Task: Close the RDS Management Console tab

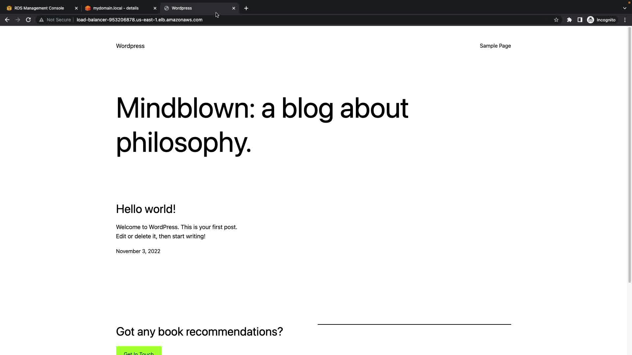Action: [76, 8]
